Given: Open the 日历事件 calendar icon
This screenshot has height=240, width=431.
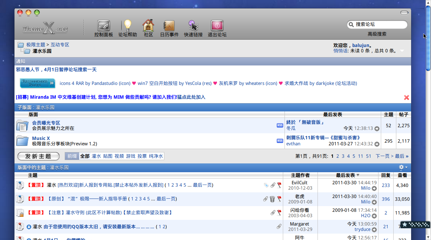Looking at the screenshot, I should pos(169,26).
